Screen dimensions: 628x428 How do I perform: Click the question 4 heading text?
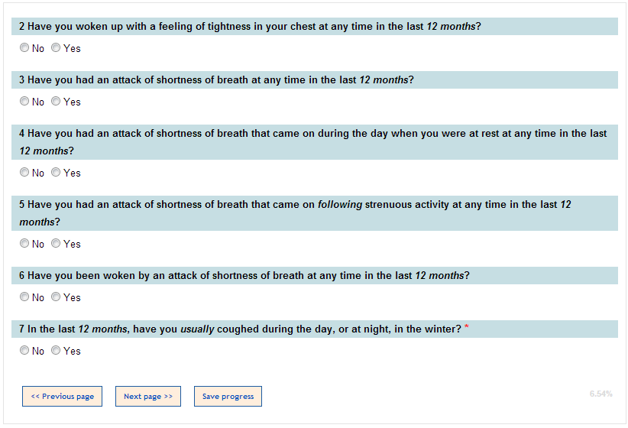[312, 142]
